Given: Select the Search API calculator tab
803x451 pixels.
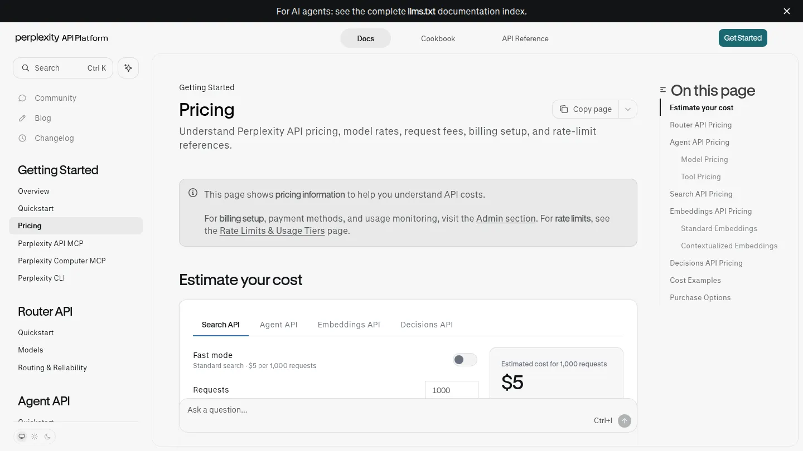Looking at the screenshot, I should (221, 325).
